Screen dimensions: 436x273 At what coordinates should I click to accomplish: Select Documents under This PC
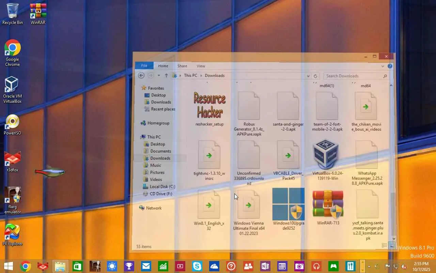pos(160,151)
